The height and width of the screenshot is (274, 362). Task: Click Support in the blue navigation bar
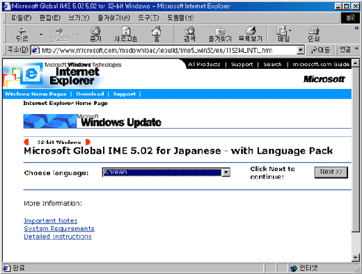click(125, 94)
